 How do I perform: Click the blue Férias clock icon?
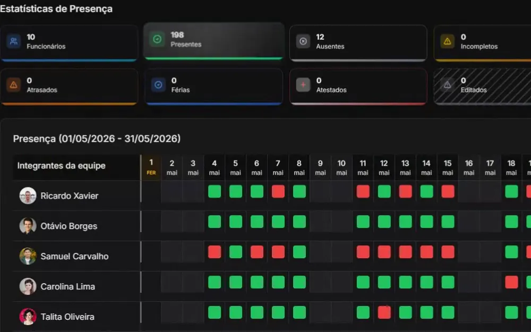point(158,84)
